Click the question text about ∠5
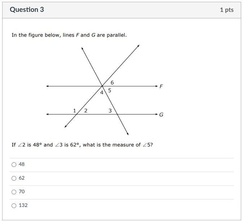Viewport: 243px width, 221px height. coord(82,145)
